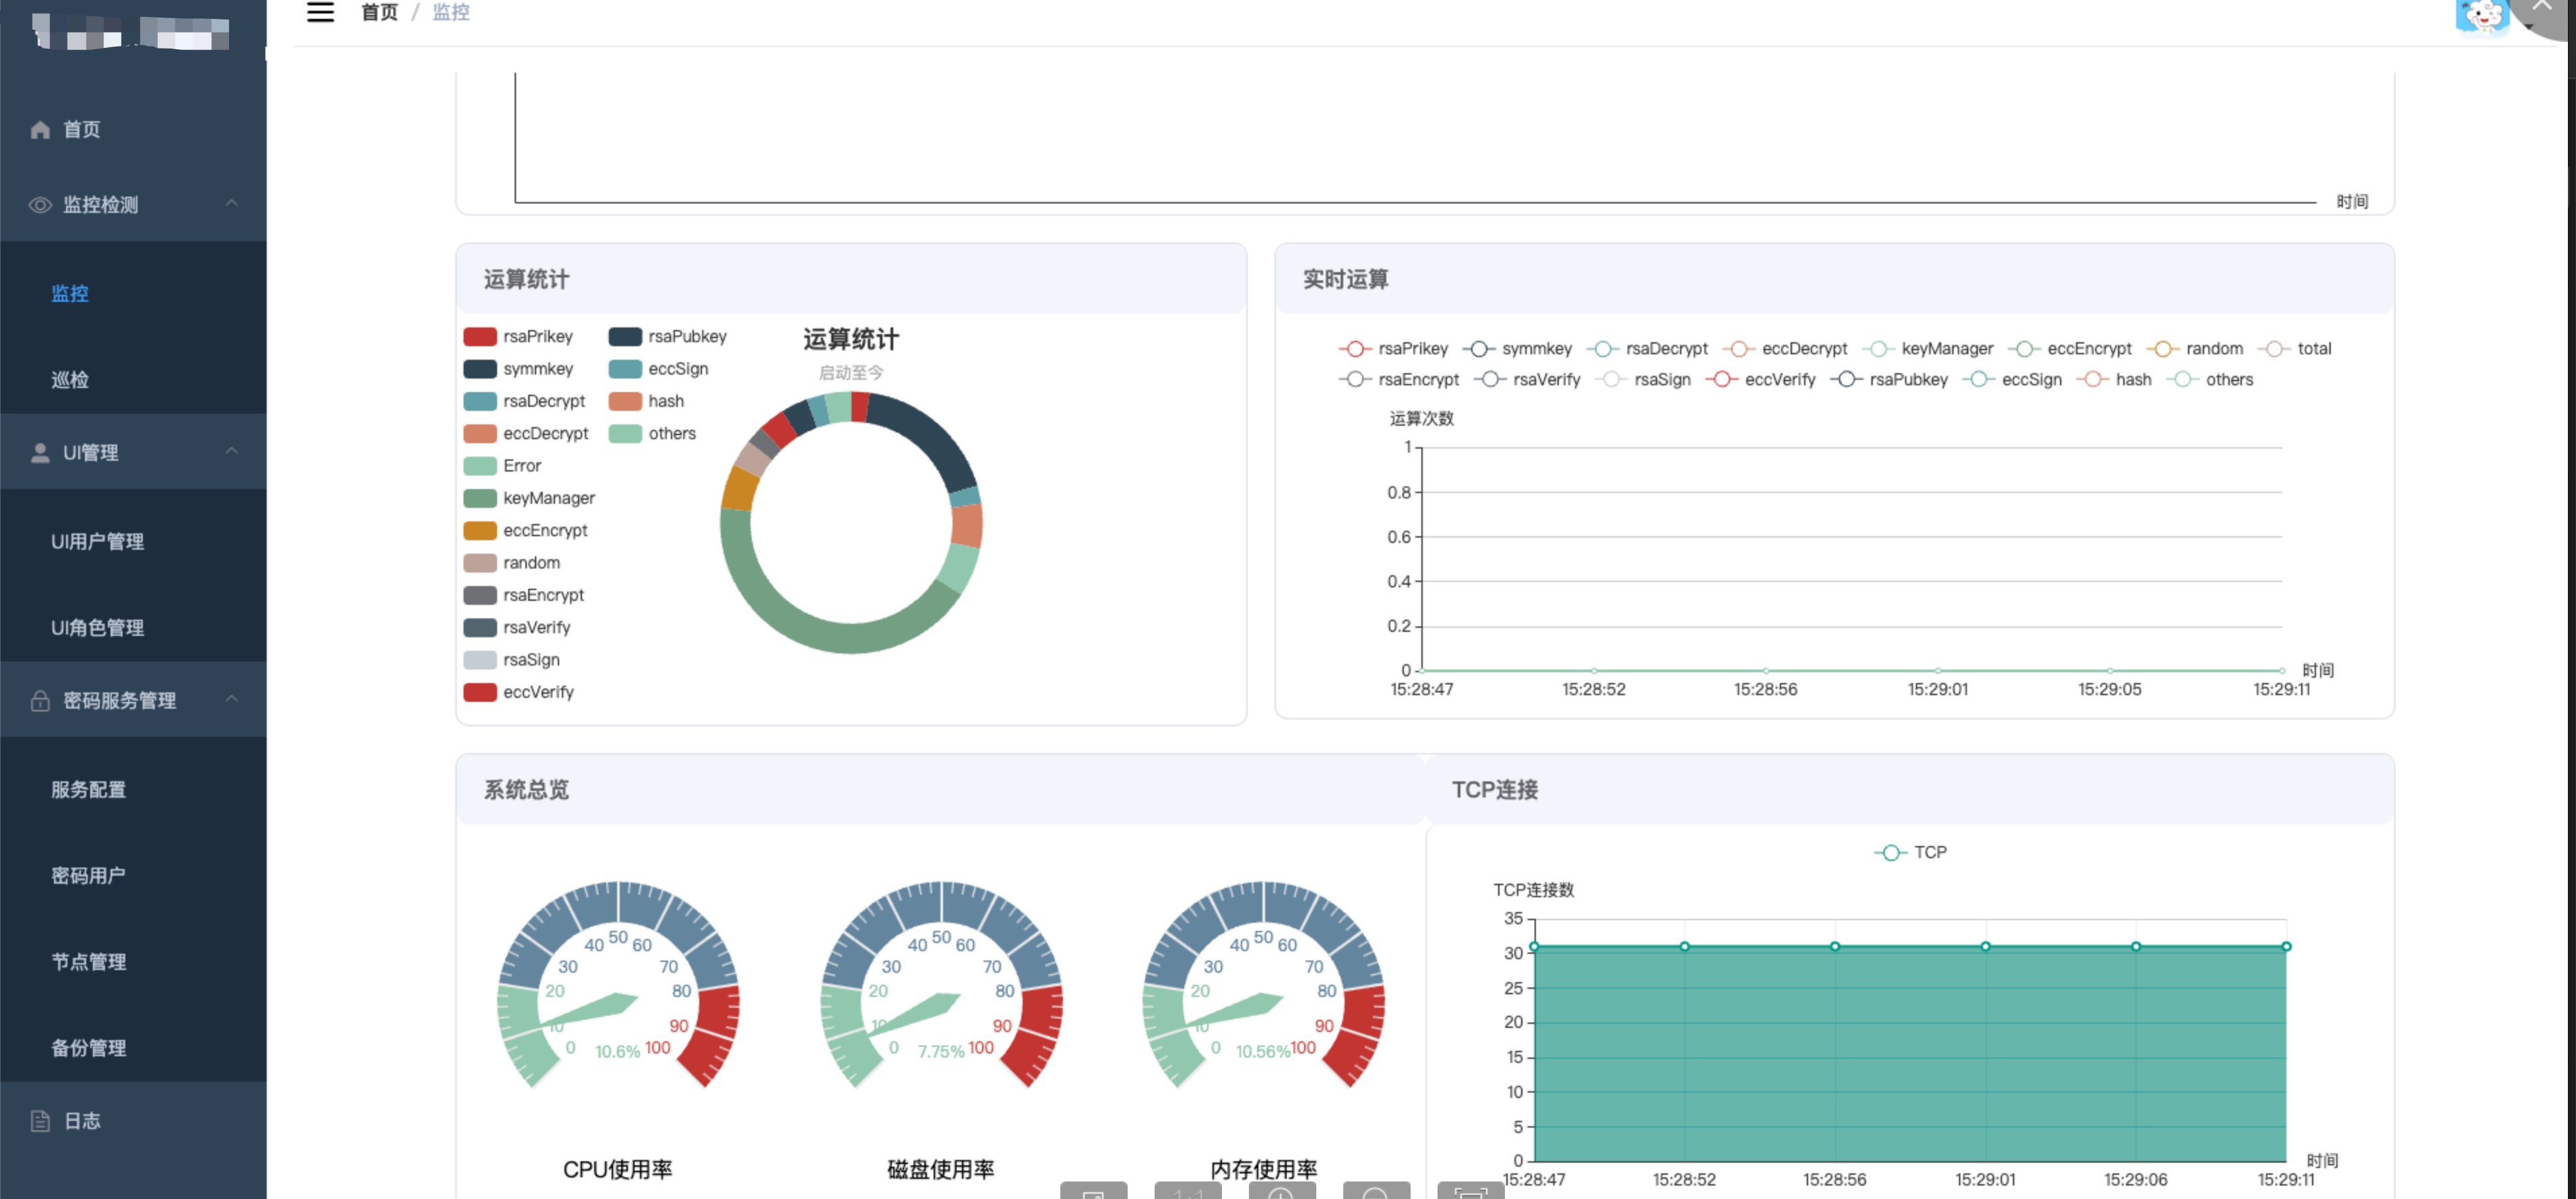Toggle rsaSign series in 实时运算 legend
The height and width of the screenshot is (1199, 2576).
[1643, 380]
